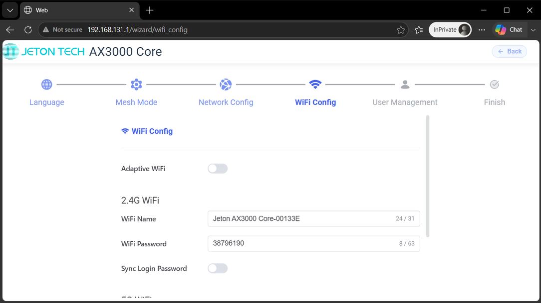Image resolution: width=541 pixels, height=303 pixels.
Task: Enable the Adaptive WiFi toggle
Action: [x=218, y=169]
